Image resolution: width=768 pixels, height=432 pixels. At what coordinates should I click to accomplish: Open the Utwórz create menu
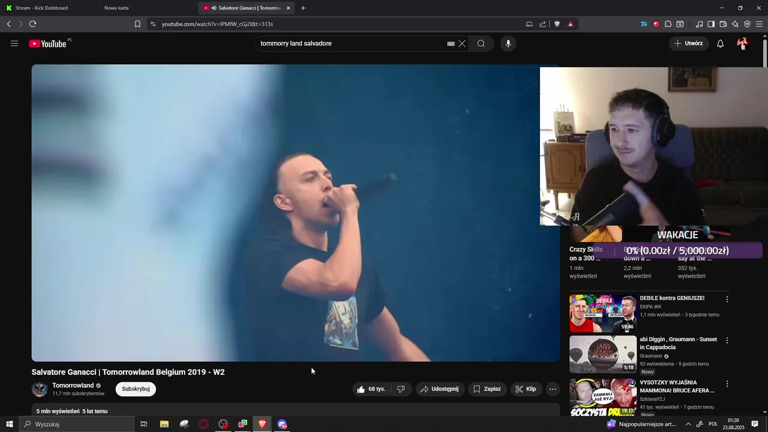[689, 43]
